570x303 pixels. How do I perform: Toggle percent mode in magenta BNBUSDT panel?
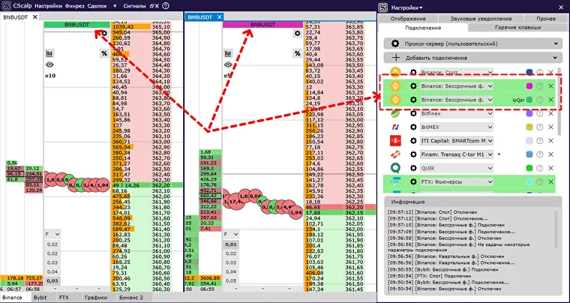[297, 53]
